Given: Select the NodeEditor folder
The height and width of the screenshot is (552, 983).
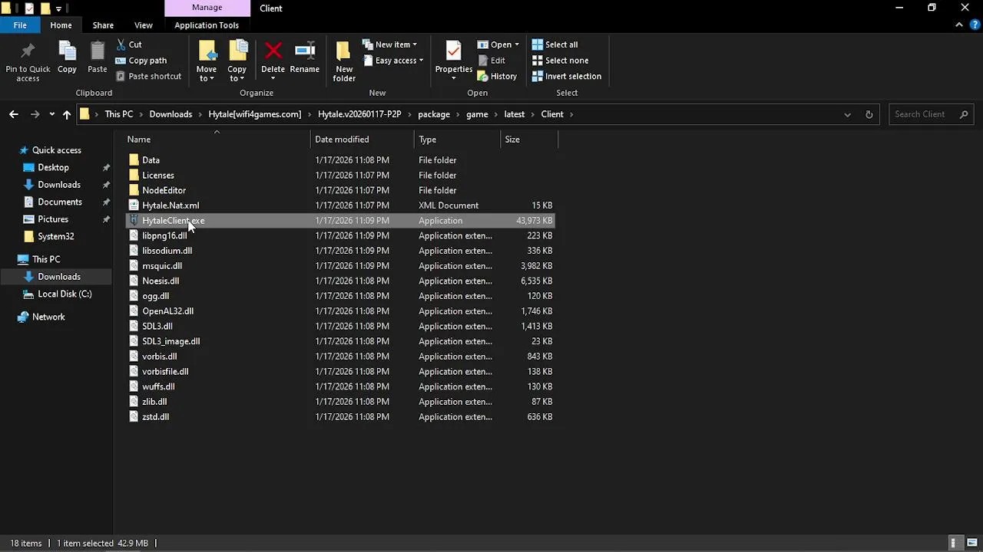Looking at the screenshot, I should [x=339, y=190].
